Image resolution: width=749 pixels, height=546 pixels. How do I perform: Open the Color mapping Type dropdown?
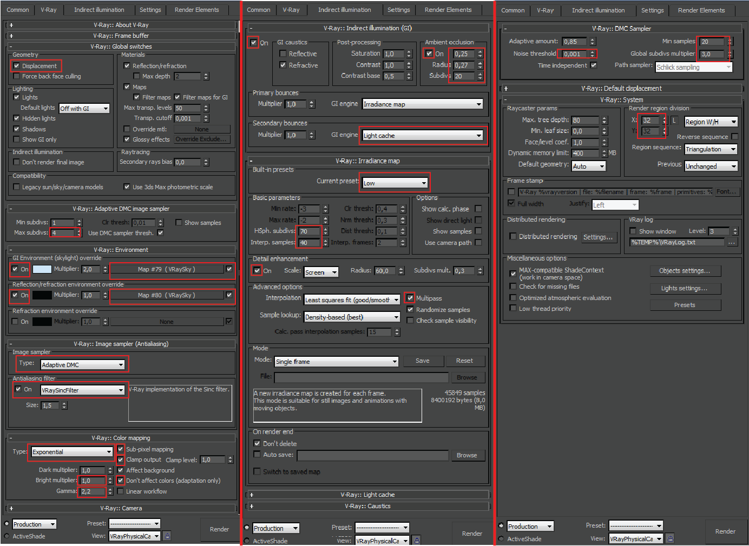[72, 451]
